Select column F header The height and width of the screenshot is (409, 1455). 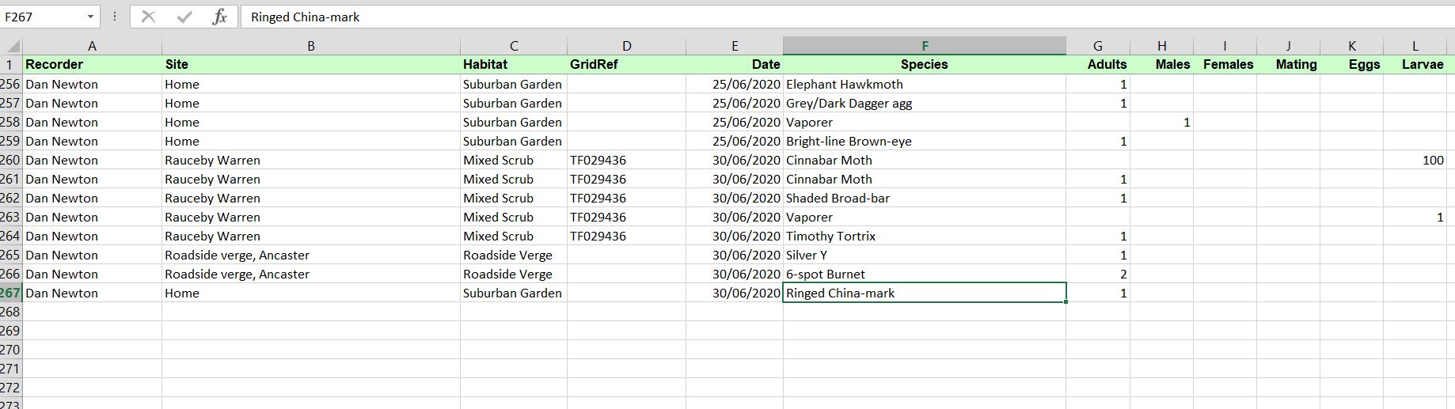[x=925, y=46]
